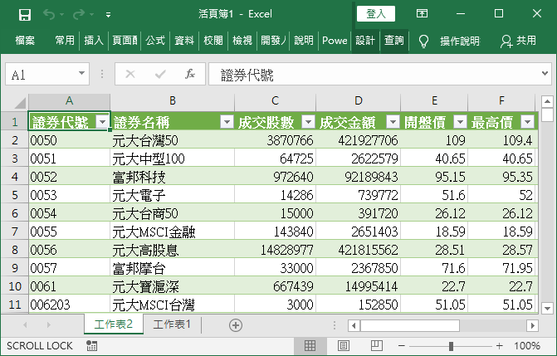Open the Customize Quick Access Toolbar arrow
Screen dimensions: 557x356
click(x=108, y=15)
